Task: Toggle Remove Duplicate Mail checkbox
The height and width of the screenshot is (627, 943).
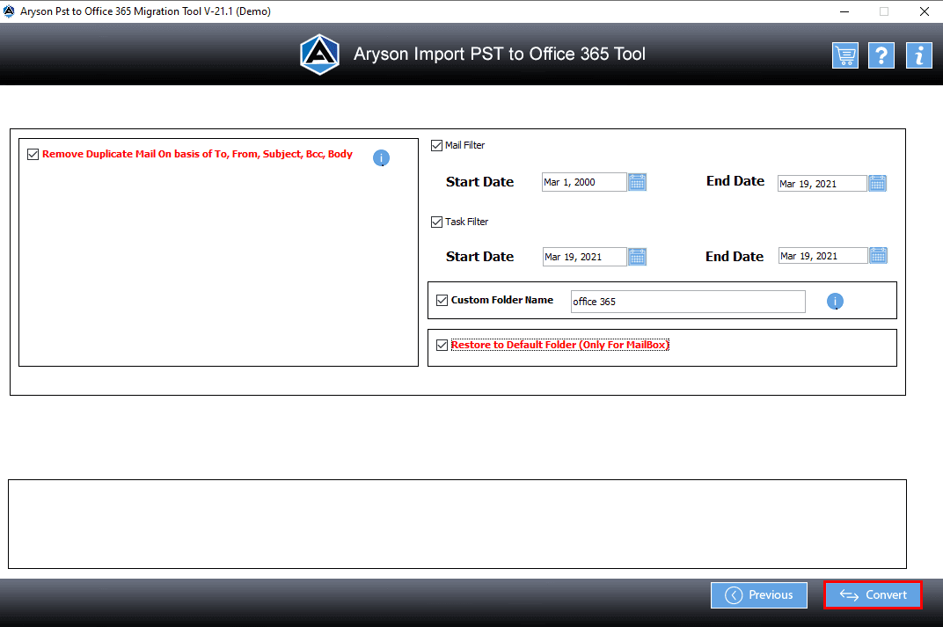Action: point(33,155)
